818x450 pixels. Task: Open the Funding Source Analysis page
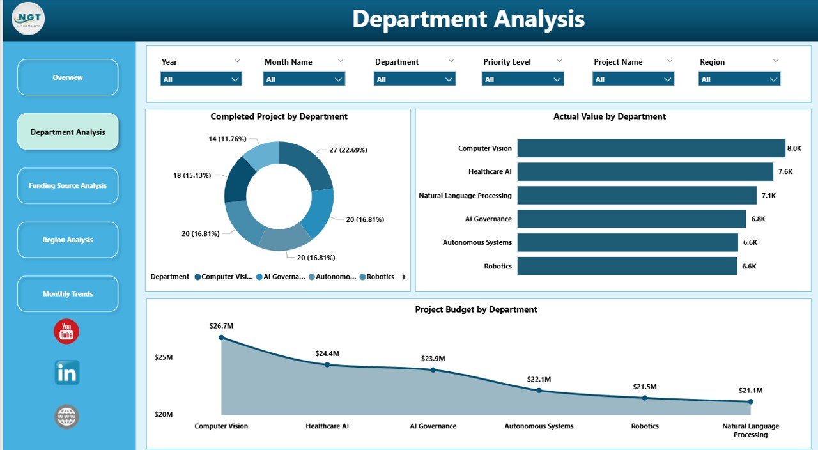(x=67, y=185)
